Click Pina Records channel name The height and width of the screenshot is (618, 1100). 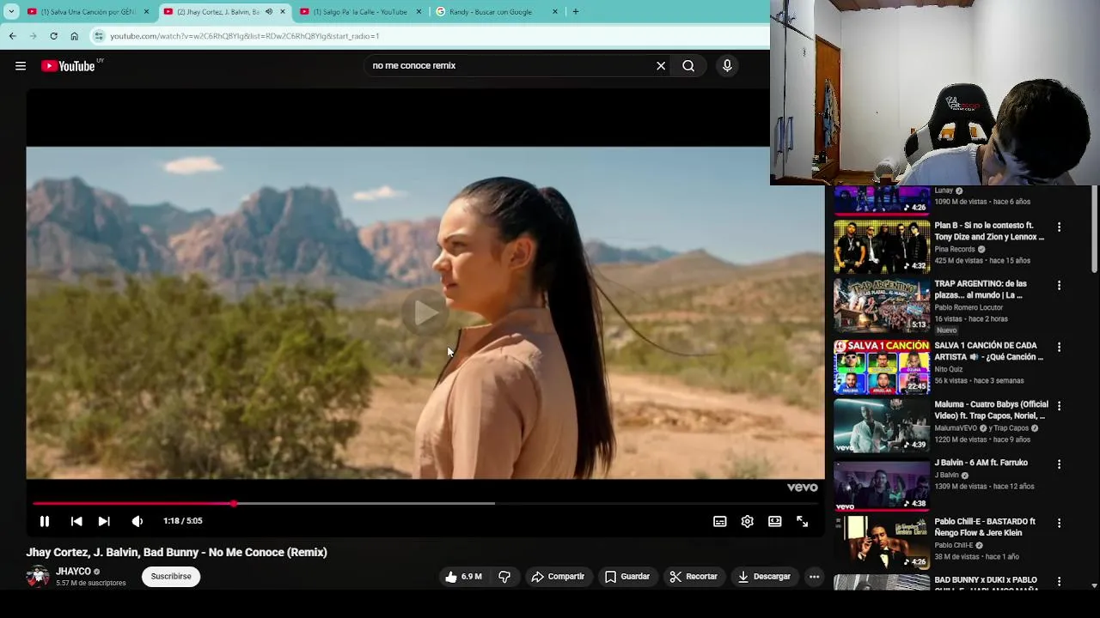[955, 249]
